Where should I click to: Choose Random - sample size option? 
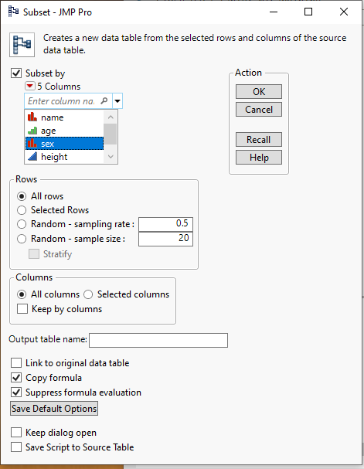tap(22, 239)
